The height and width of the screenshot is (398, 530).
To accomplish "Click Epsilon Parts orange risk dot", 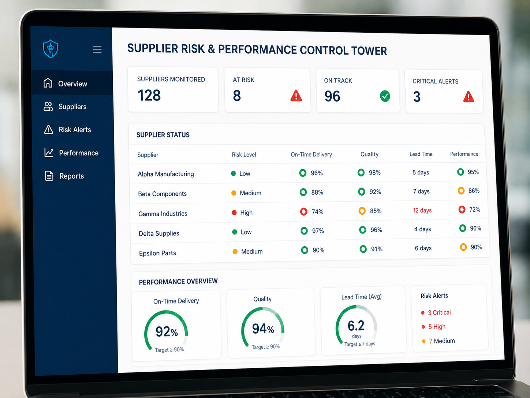I will click(235, 251).
